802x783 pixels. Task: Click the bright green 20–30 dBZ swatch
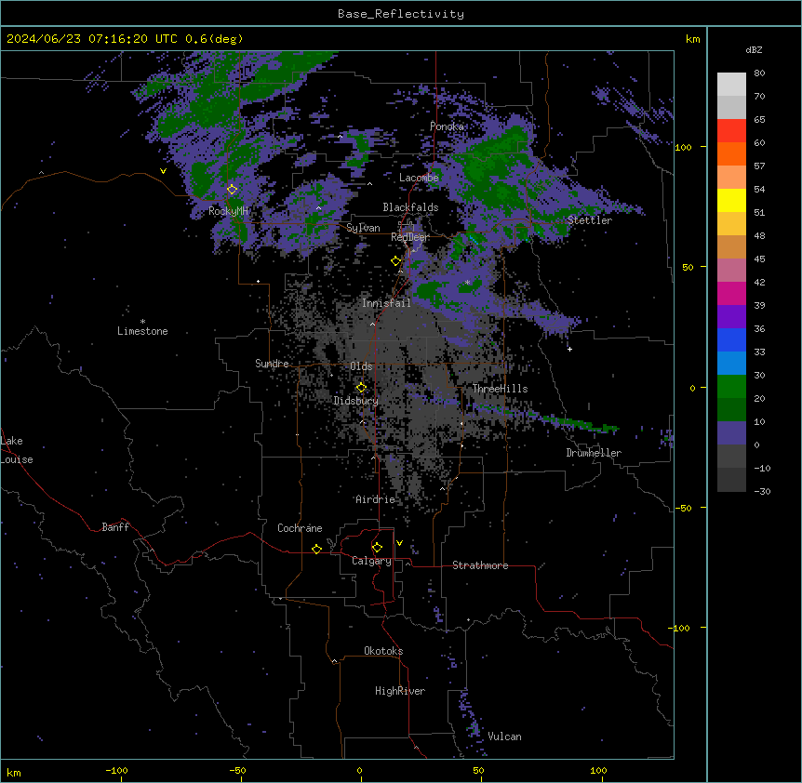pos(731,387)
